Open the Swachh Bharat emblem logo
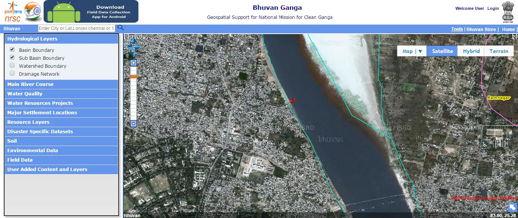 tap(33, 11)
